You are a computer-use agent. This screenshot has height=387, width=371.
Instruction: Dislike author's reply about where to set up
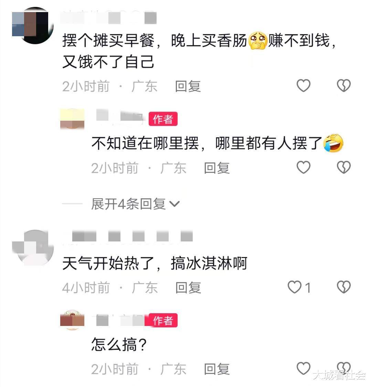[344, 167]
